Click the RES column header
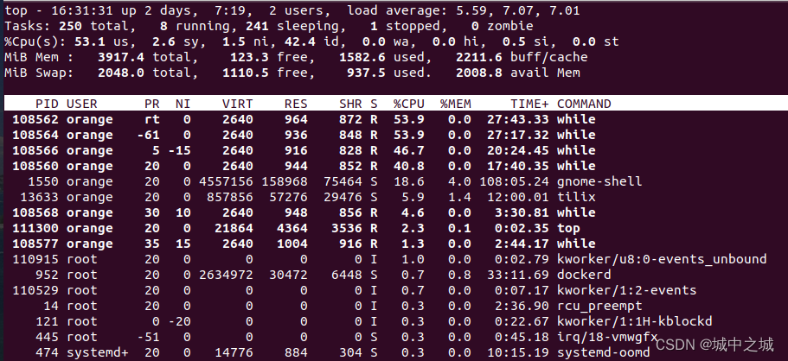 [296, 104]
